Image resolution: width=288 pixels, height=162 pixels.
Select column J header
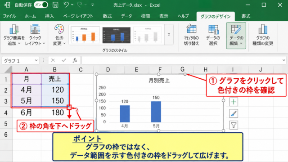(261, 70)
